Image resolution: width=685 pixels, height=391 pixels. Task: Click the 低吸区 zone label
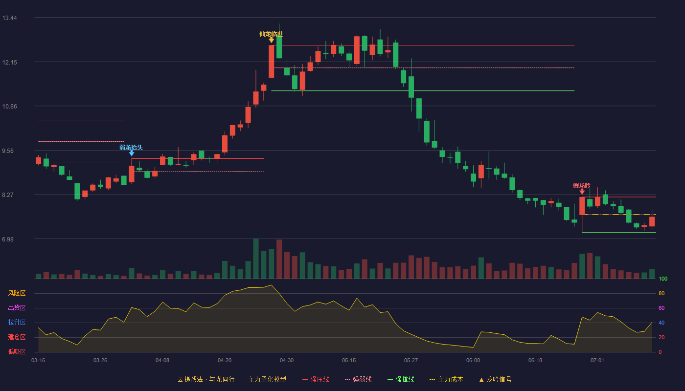pos(17,351)
